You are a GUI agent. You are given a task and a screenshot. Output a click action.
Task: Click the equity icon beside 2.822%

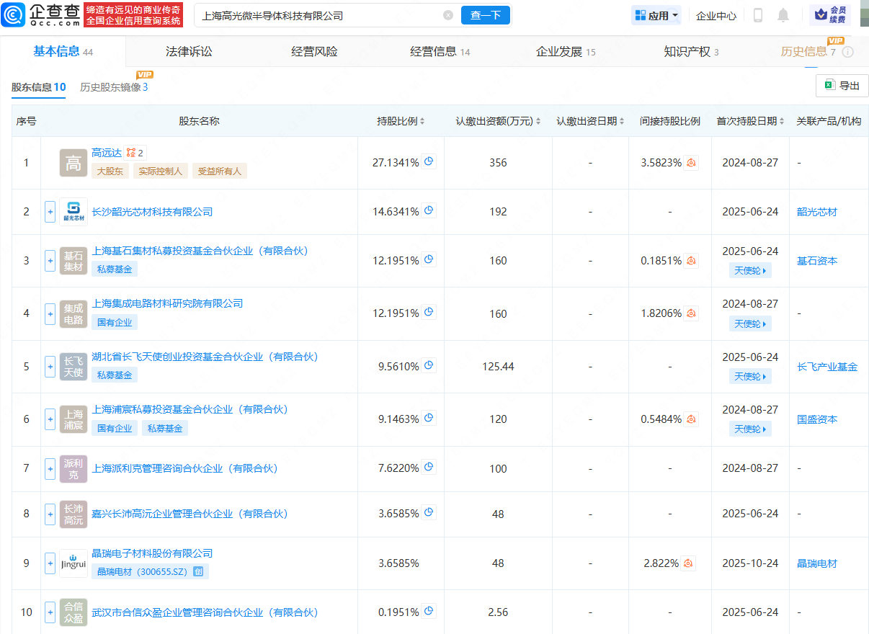click(688, 563)
